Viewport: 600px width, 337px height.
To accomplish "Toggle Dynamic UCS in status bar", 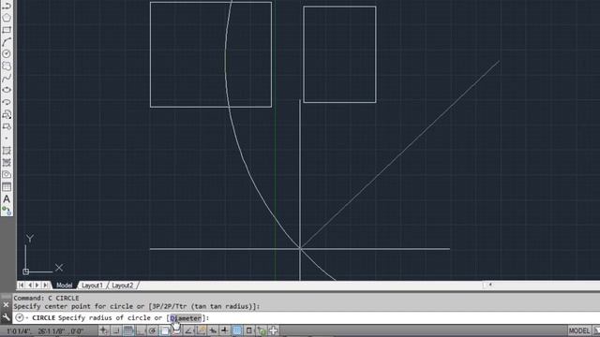I will coord(201,330).
